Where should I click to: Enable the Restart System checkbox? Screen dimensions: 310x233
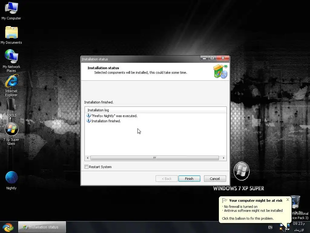click(x=86, y=167)
